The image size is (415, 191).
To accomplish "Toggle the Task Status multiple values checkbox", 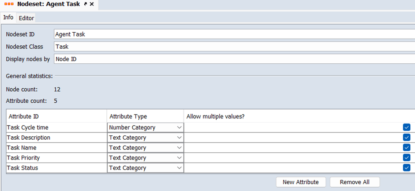I will [406, 168].
